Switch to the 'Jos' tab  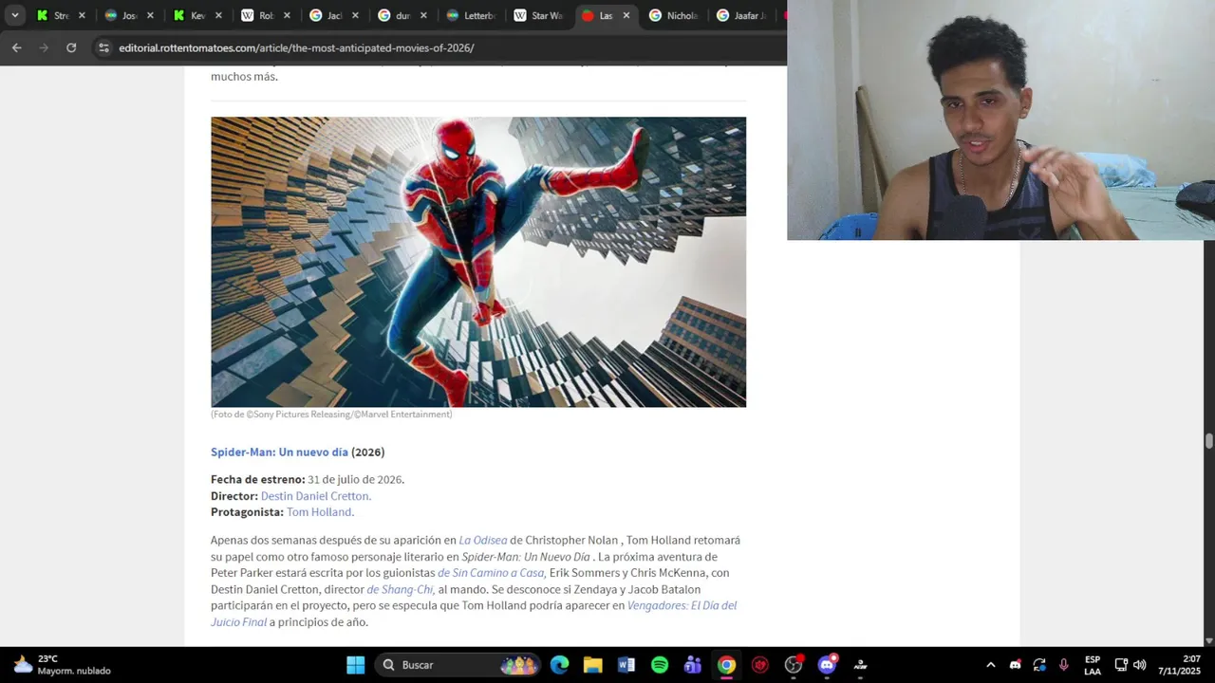coord(121,15)
